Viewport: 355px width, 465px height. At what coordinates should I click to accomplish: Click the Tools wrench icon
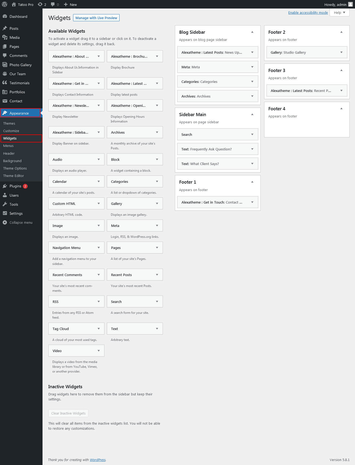click(x=5, y=204)
